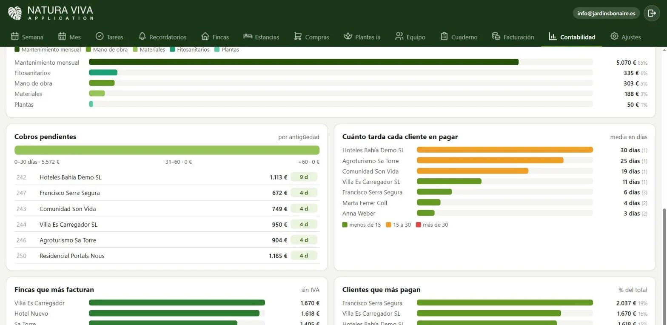Select pending row 247 Francisco Serra Segura
The image size is (667, 325).
167,193
